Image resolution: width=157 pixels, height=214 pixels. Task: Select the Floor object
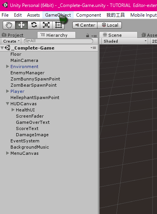pyautogui.click(x=16, y=54)
